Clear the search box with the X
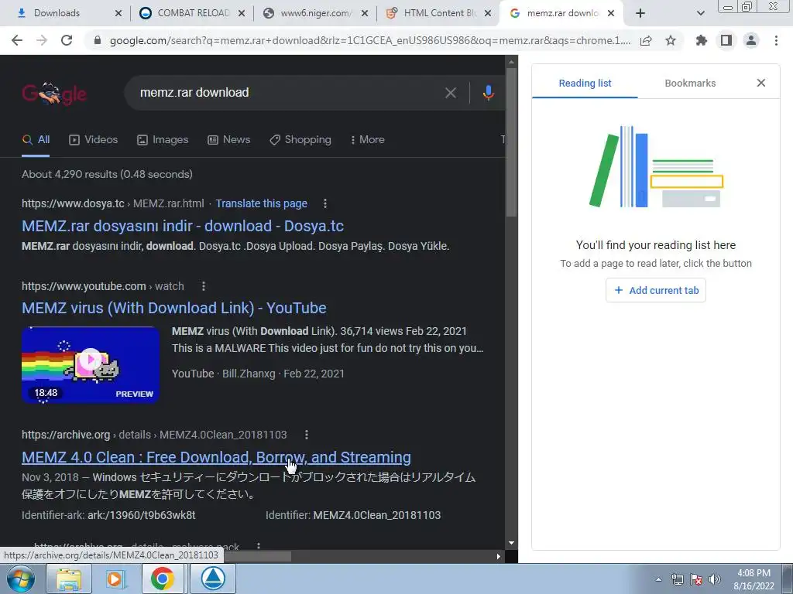793x594 pixels. (450, 93)
